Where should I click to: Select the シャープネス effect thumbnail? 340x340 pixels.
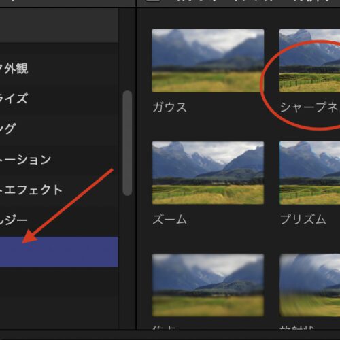pos(309,61)
